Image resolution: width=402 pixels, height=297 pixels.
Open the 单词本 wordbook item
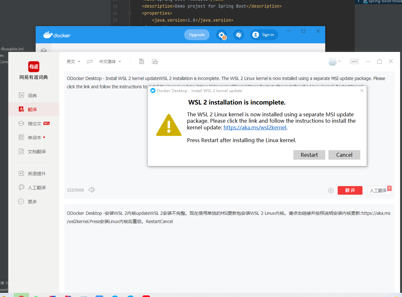(x=34, y=137)
